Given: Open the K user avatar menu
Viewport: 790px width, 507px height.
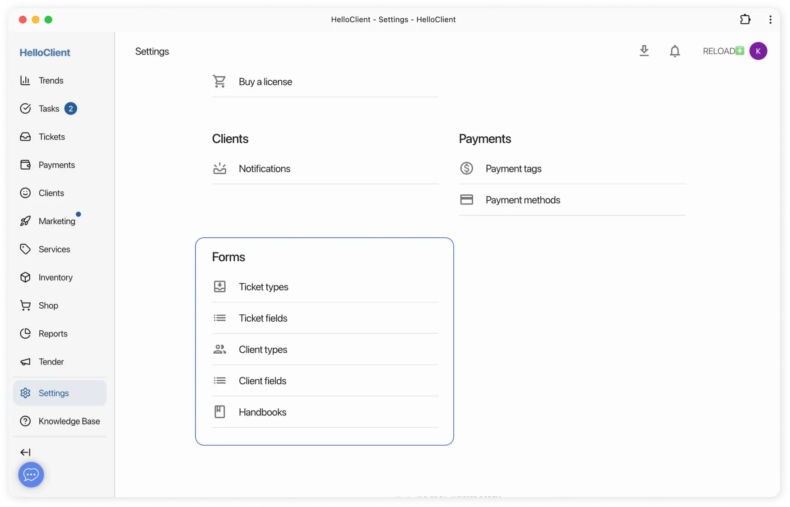Looking at the screenshot, I should pos(759,51).
